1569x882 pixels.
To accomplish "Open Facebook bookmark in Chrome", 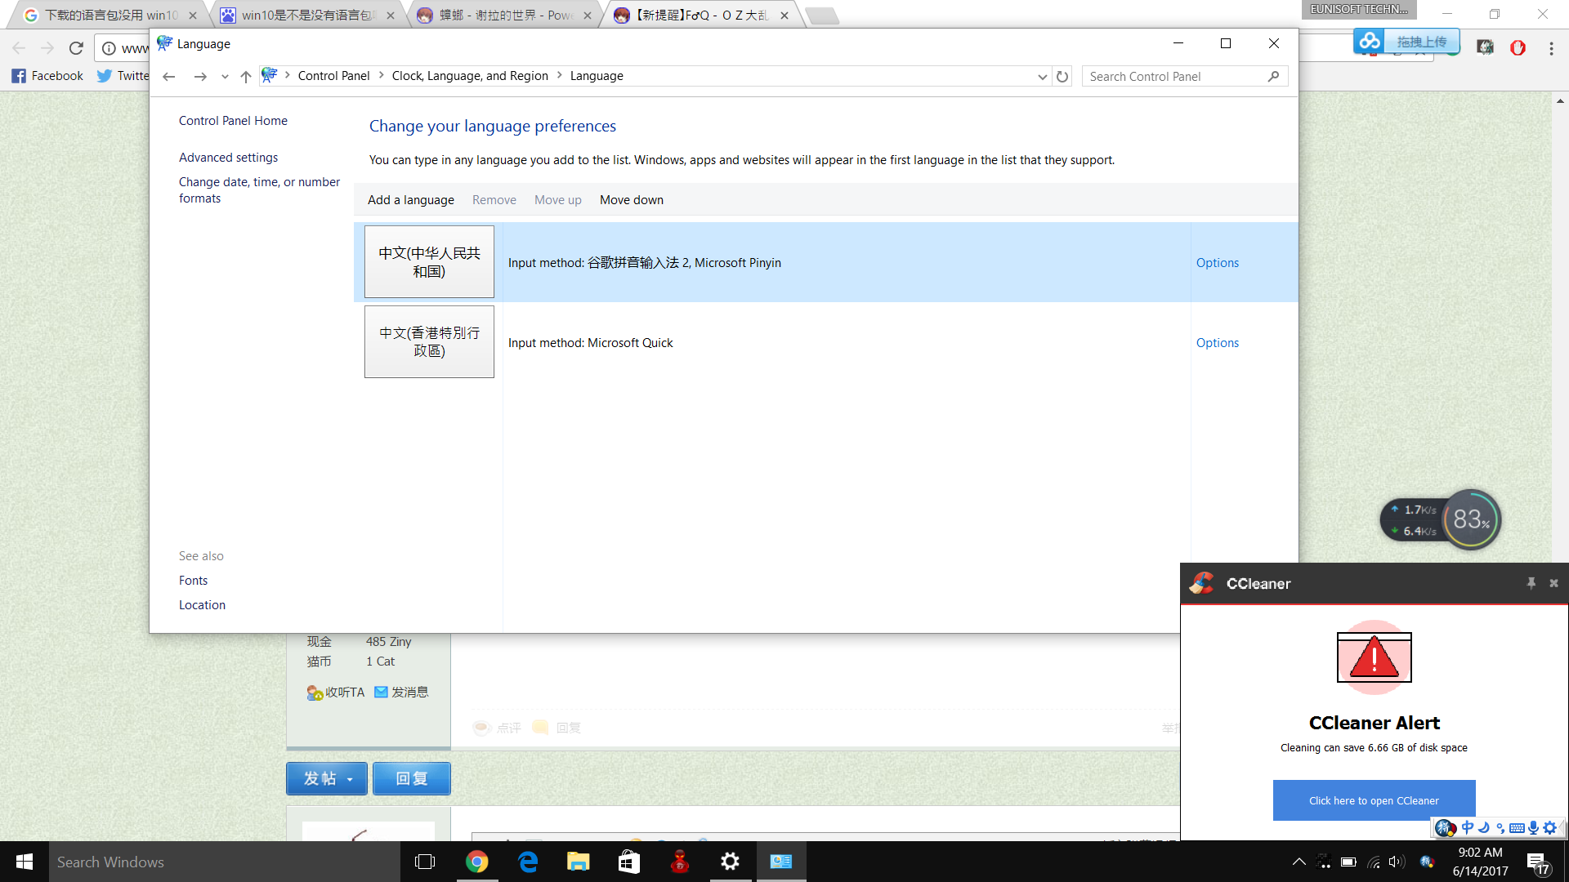I will (x=47, y=76).
